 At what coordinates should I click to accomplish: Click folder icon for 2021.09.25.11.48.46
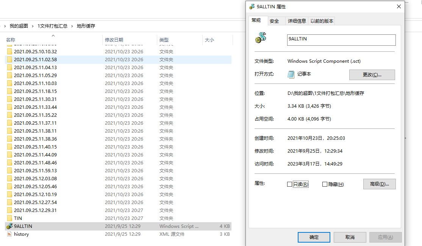tap(9, 163)
